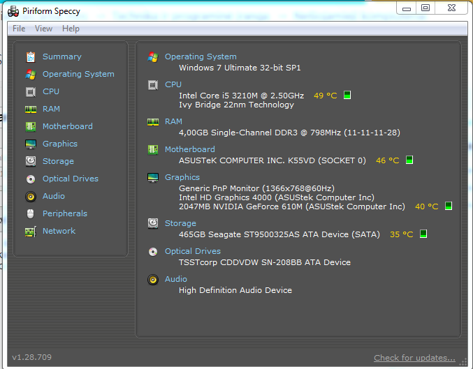Click the Graphics monitor icon in summary panel
The width and height of the screenshot is (473, 369).
tap(153, 178)
